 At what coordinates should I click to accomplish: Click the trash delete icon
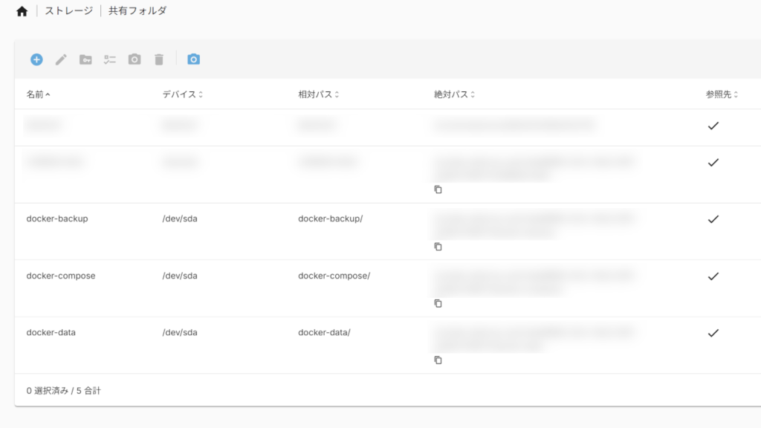tap(158, 59)
